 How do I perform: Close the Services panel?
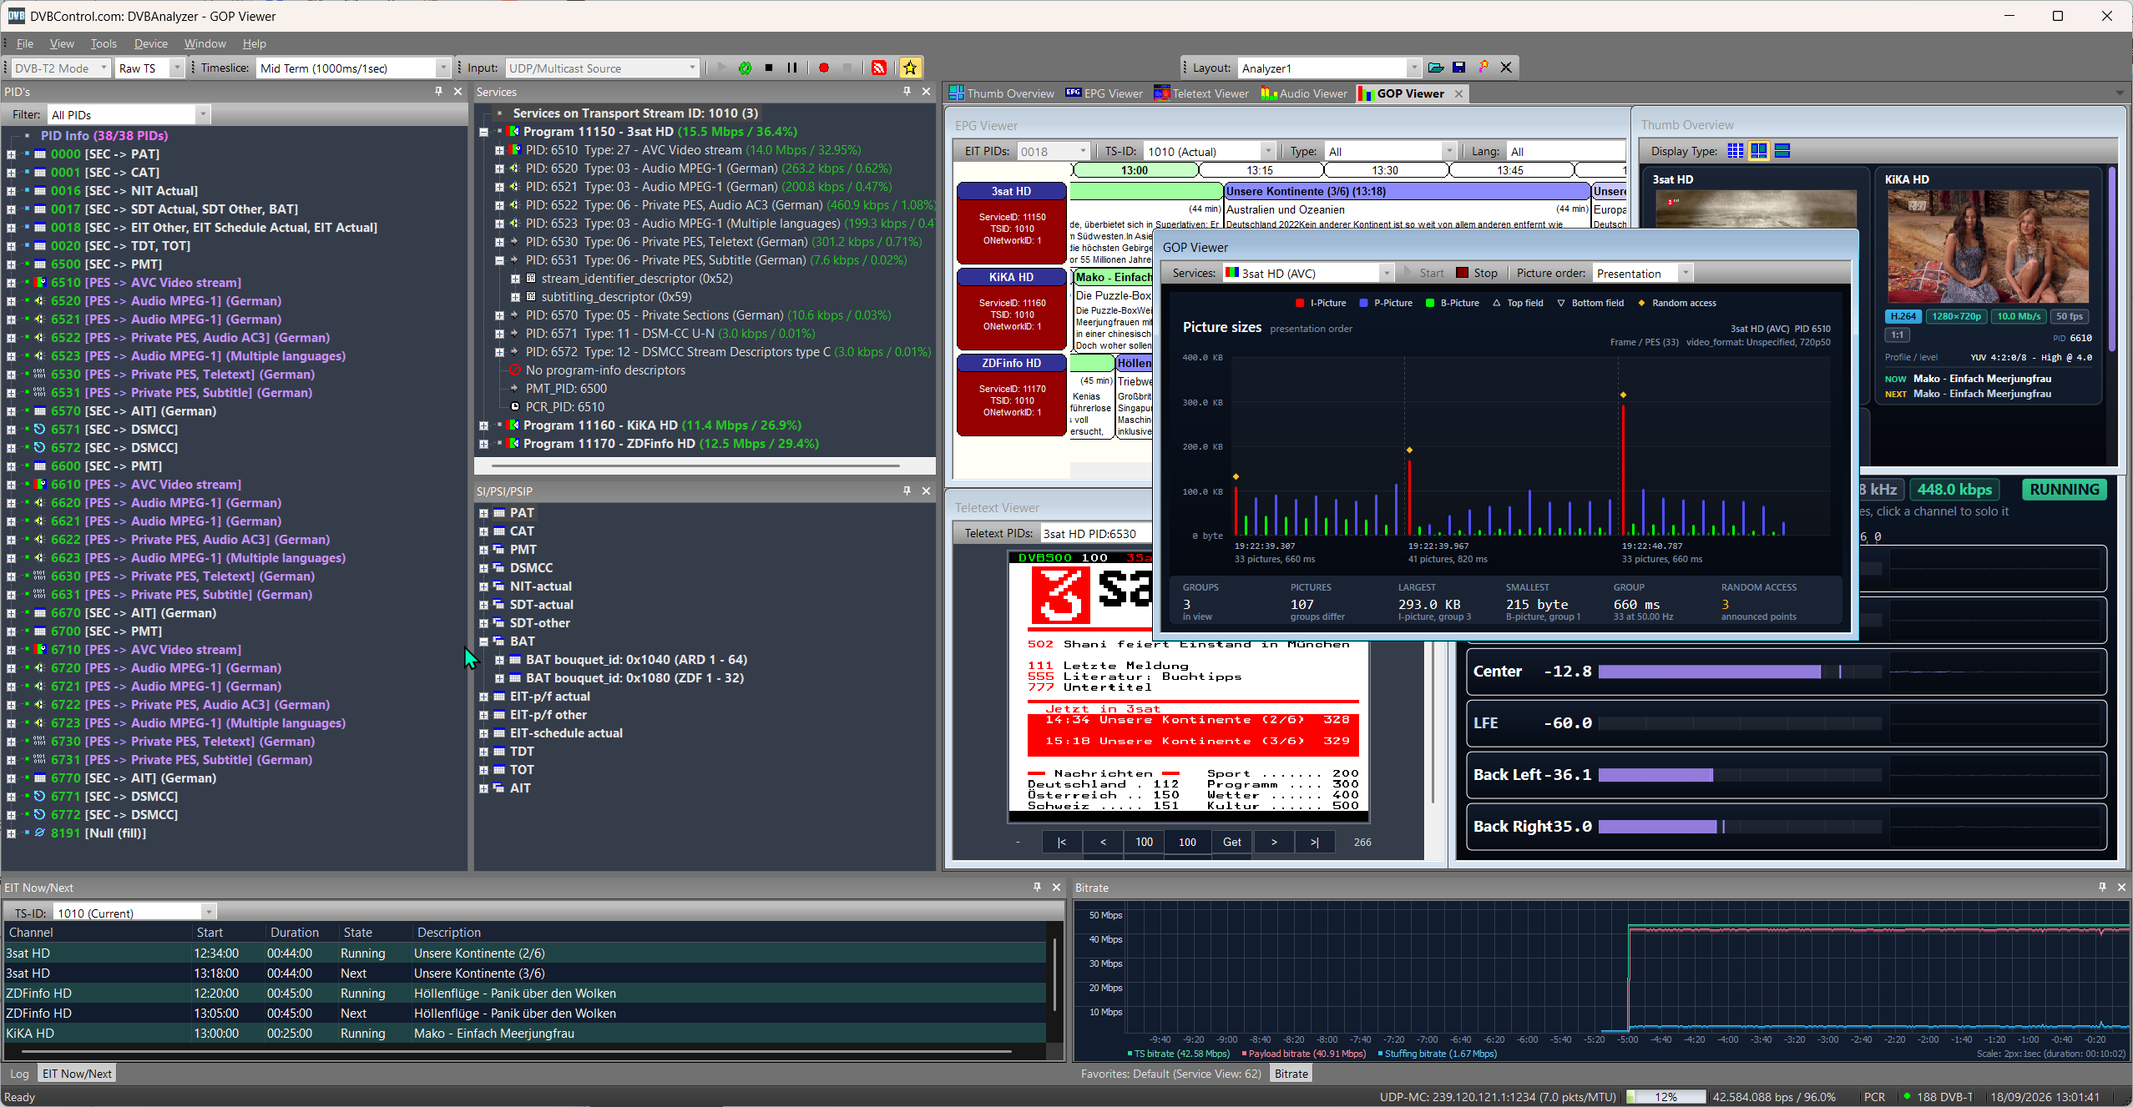tap(926, 92)
